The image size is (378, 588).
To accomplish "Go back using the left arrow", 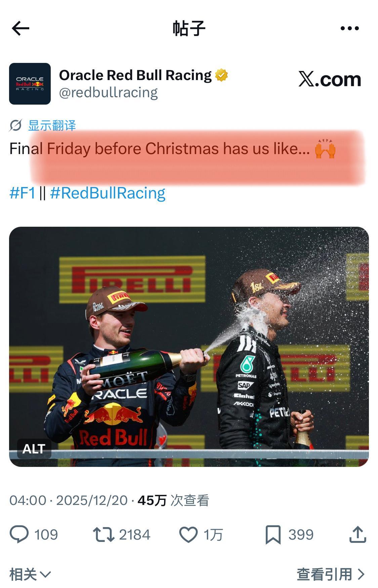I will pyautogui.click(x=20, y=28).
